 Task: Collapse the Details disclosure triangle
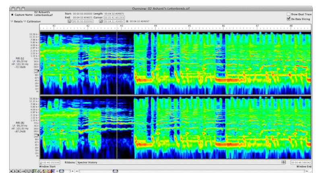coord(12,21)
